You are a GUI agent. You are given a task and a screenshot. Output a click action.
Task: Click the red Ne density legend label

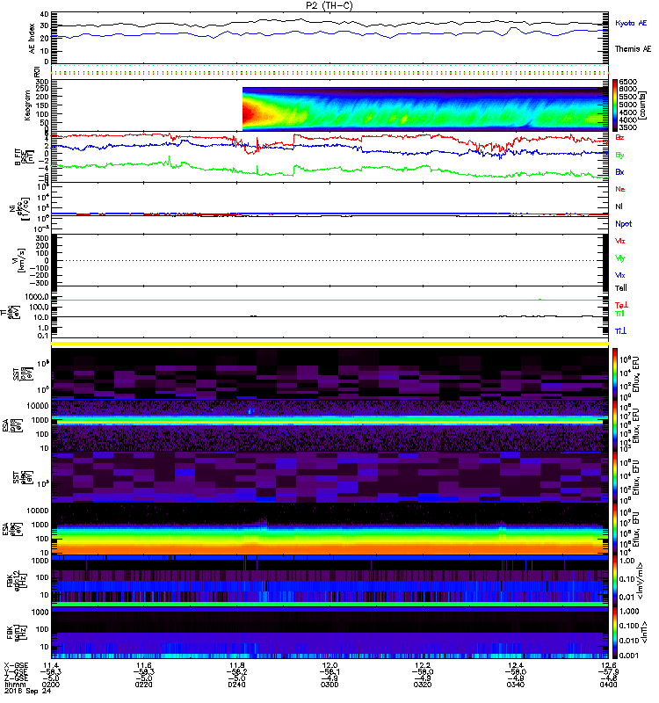coord(620,189)
